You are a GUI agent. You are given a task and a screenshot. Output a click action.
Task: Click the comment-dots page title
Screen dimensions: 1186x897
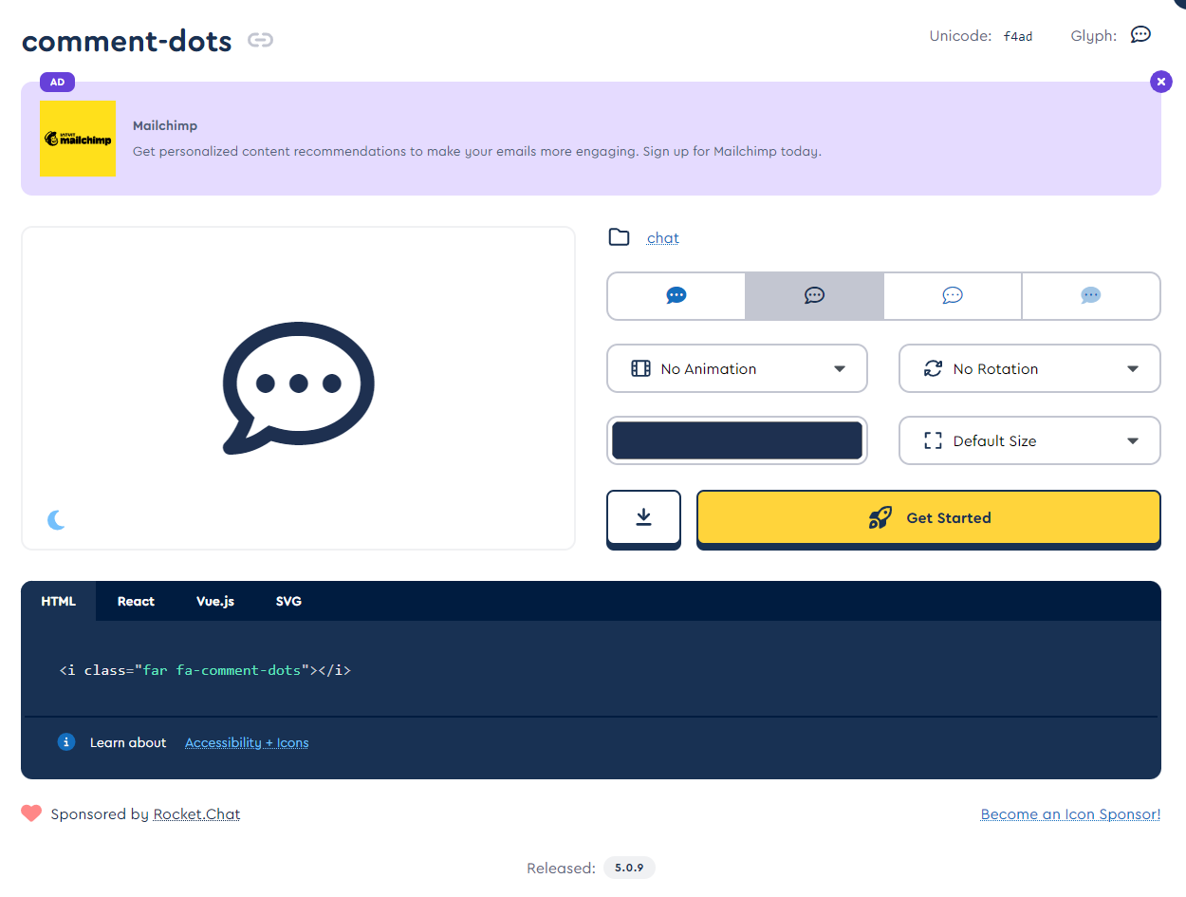(126, 41)
